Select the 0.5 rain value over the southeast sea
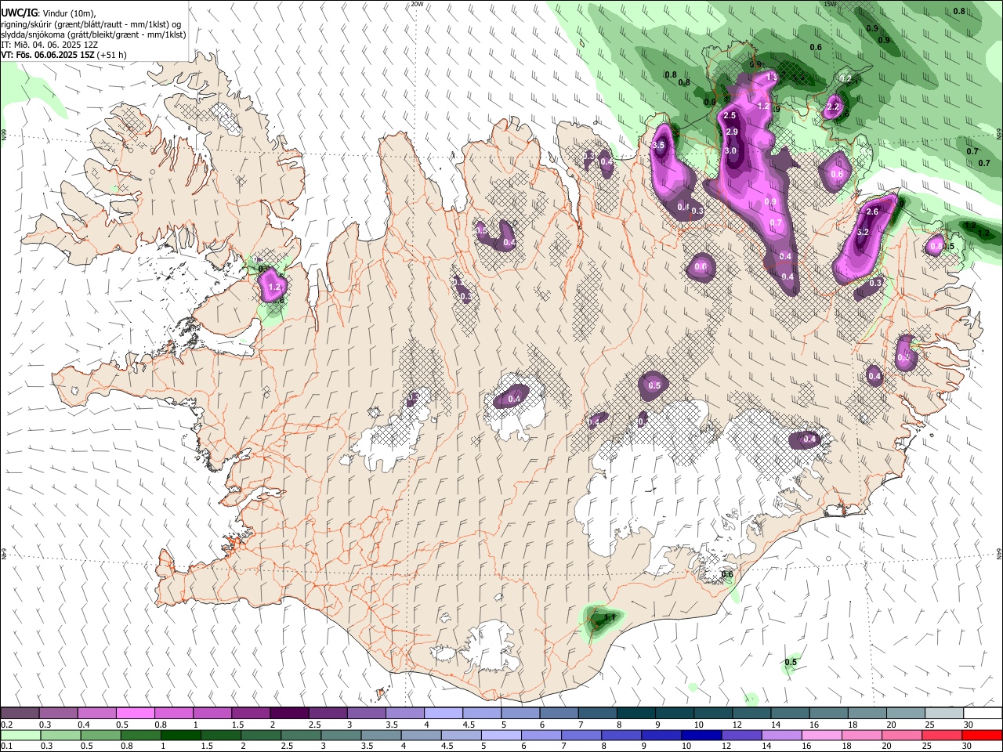This screenshot has height=752, width=1003. click(791, 663)
